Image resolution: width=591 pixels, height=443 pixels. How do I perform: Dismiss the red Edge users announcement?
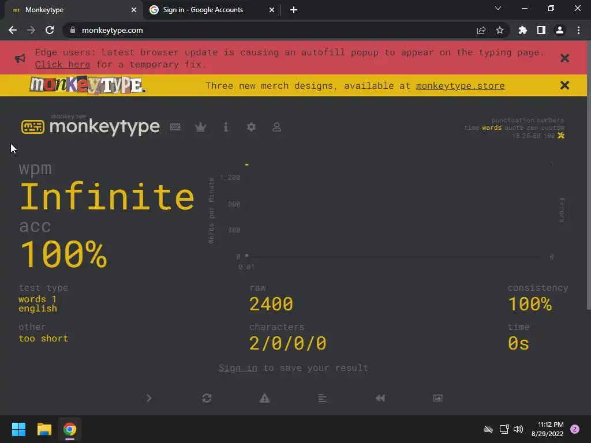pos(564,58)
